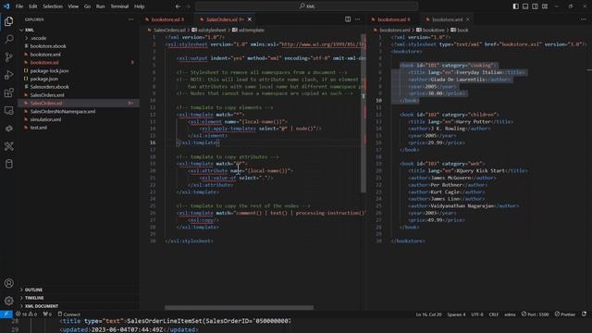Open the database icon in activity bar

point(8,164)
